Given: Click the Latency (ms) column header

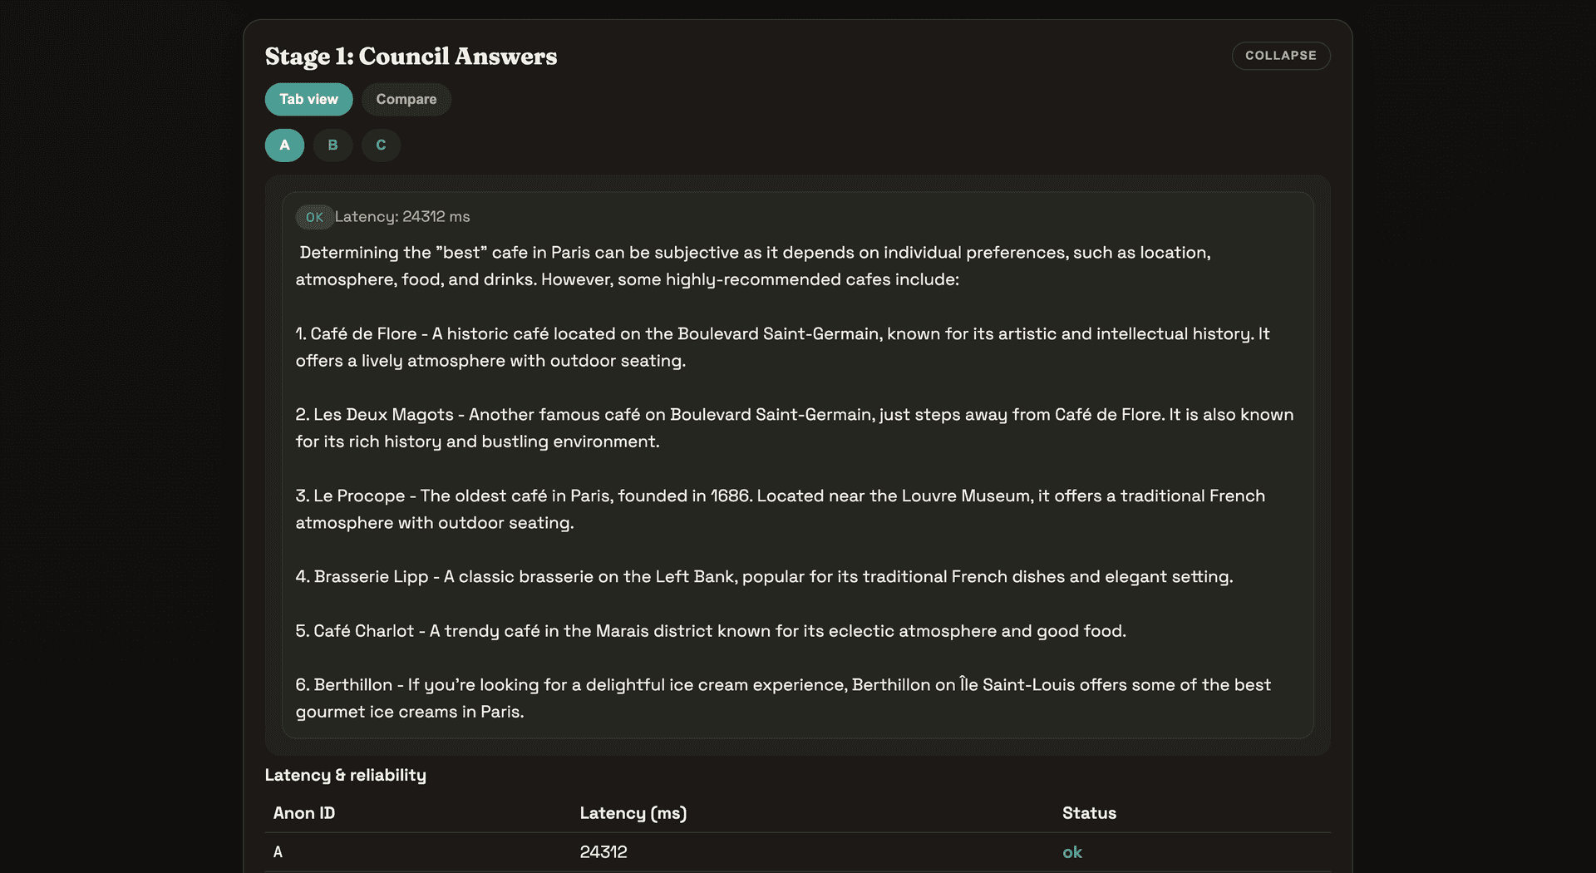Looking at the screenshot, I should pos(633,813).
